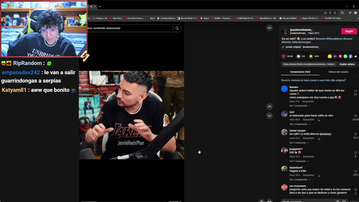Click browser zoom magnifier icon in address bar
359x202 pixels.
pyautogui.click(x=330, y=13)
